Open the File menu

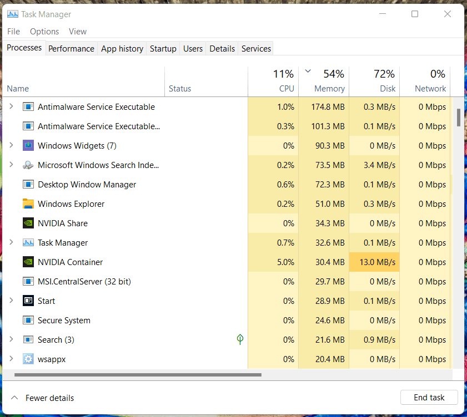(14, 32)
